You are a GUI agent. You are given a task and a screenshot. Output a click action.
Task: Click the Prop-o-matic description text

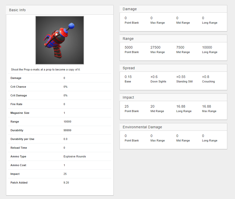(46, 69)
